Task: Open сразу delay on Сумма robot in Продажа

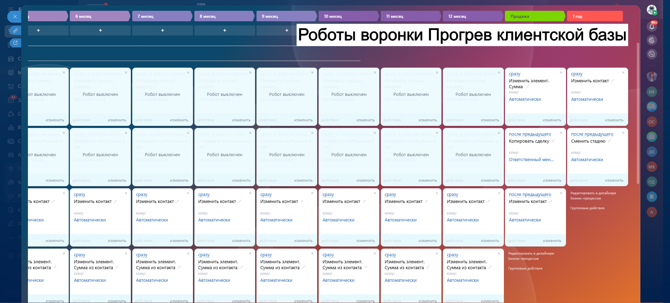Action: point(514,74)
